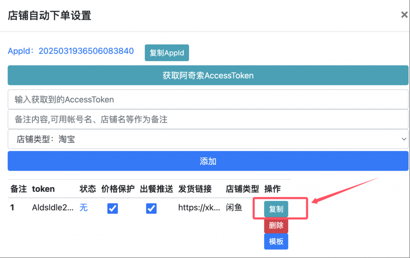
Task: Click the red 删除 button
Action: tap(276, 225)
